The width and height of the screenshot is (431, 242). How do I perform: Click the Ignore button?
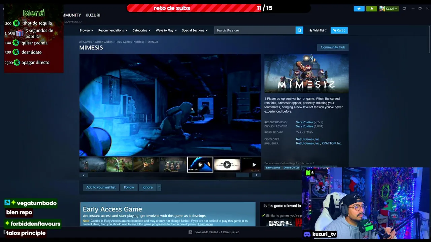pos(147,187)
